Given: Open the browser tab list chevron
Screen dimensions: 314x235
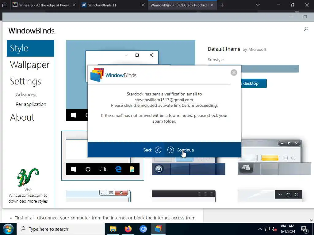Looking at the screenshot, I should pos(258,5).
